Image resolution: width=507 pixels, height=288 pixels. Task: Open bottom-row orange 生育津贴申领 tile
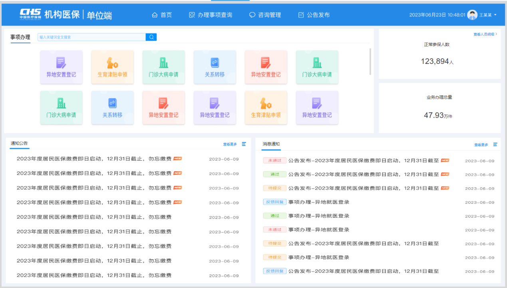pos(266,107)
